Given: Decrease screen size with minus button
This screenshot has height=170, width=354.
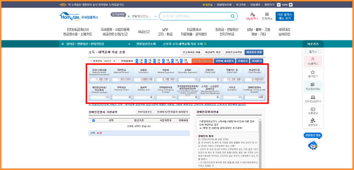Looking at the screenshot, I should pyautogui.click(x=279, y=5).
